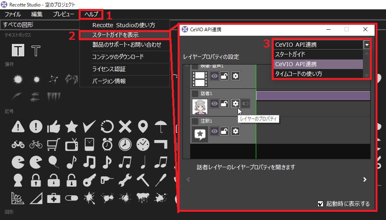
Task: Click the 話者1 character thumbnail
Action: coord(199,107)
